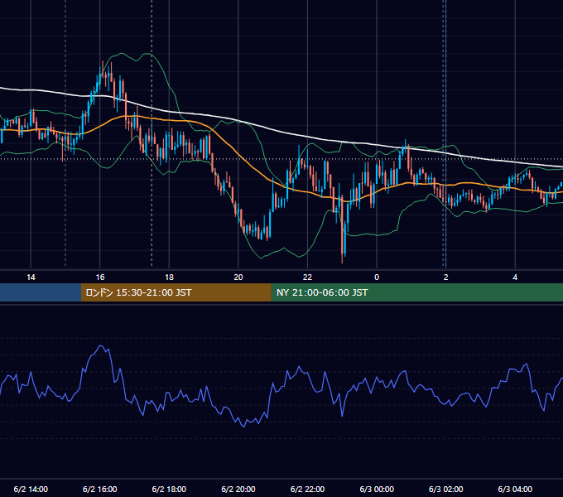563x497 pixels.
Task: Click the 14 hour label on upper axis
Action: (x=31, y=277)
